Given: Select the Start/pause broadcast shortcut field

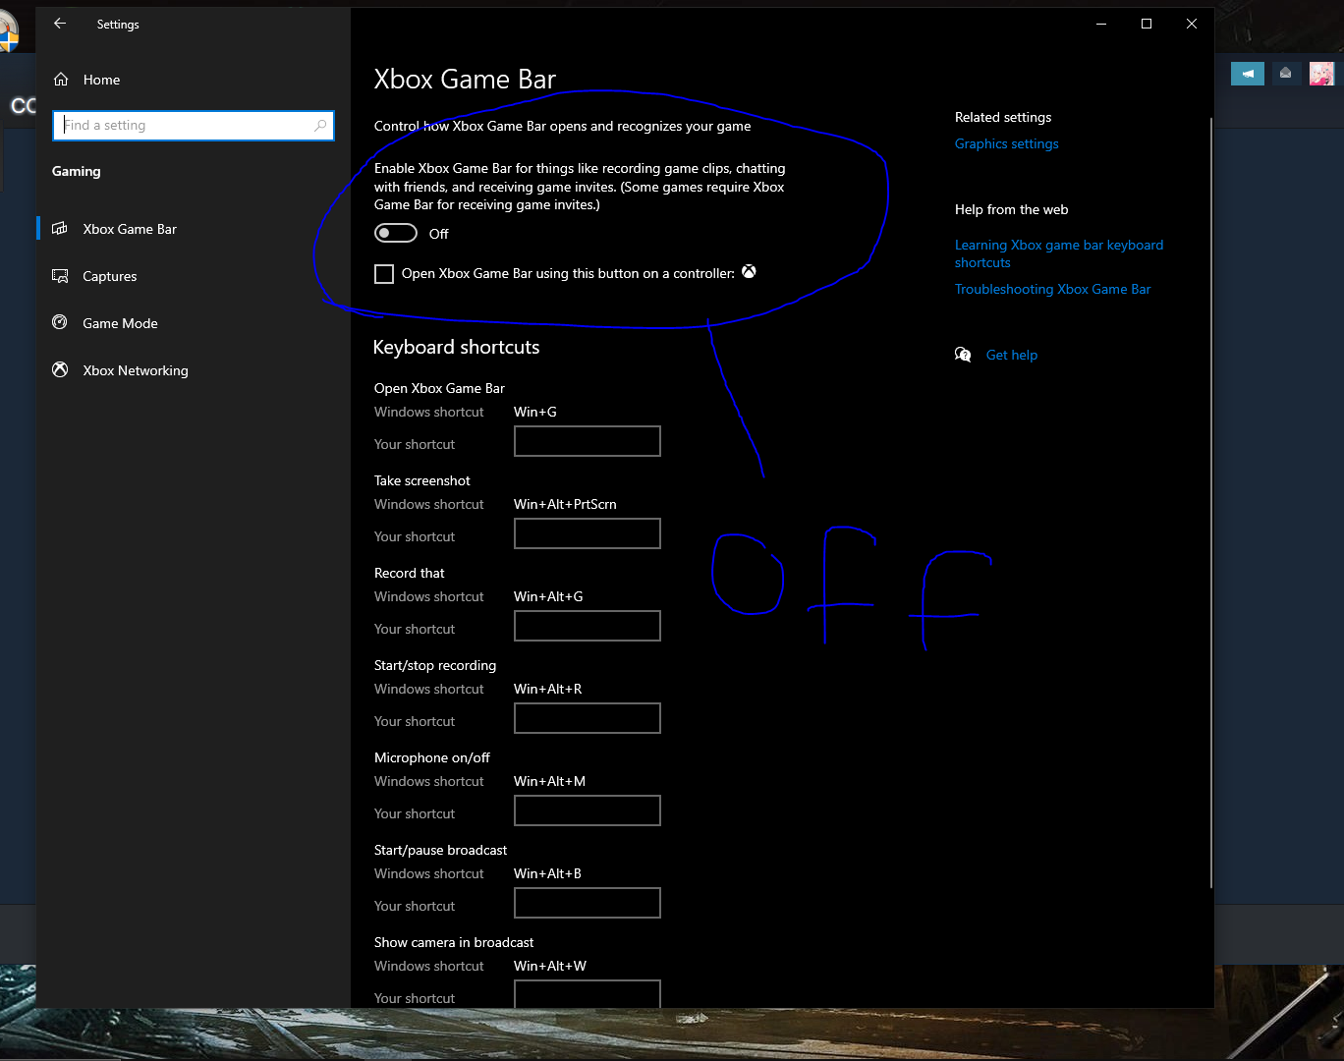Looking at the screenshot, I should (588, 903).
